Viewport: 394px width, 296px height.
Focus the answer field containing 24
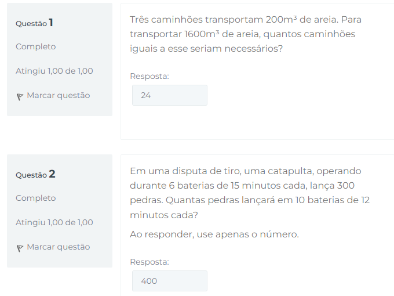click(170, 95)
